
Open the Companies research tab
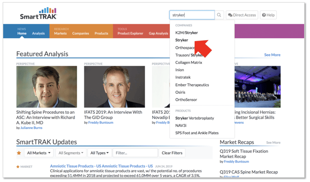point(81,33)
